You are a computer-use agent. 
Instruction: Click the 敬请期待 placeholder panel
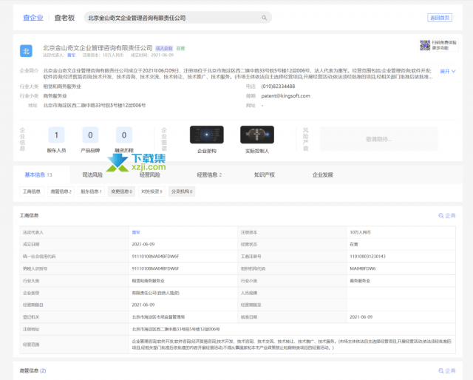(x=379, y=139)
